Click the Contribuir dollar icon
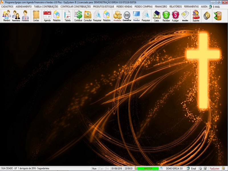Image resolution: width=228 pixels, height=171 pixels. (78, 16)
